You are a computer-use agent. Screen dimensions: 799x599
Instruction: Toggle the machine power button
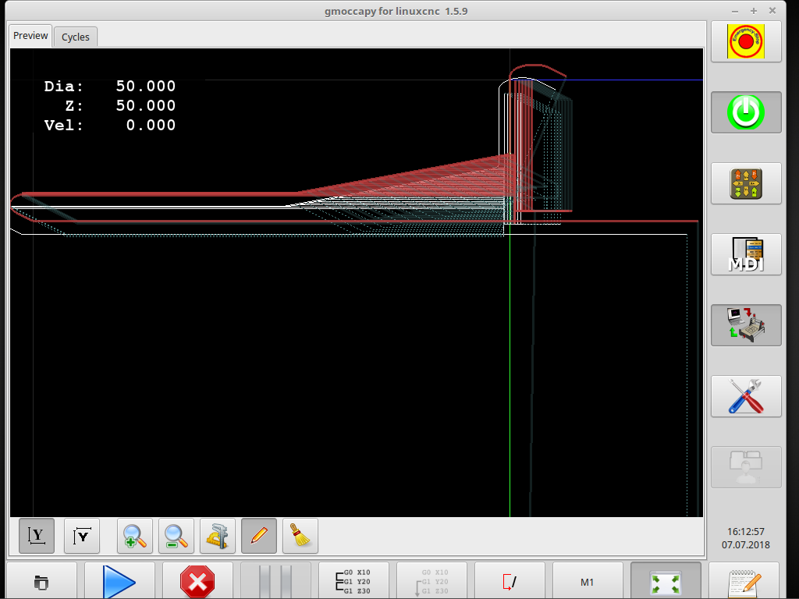(x=746, y=112)
